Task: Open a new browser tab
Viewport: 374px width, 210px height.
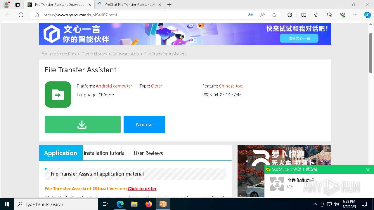Action: (x=169, y=5)
